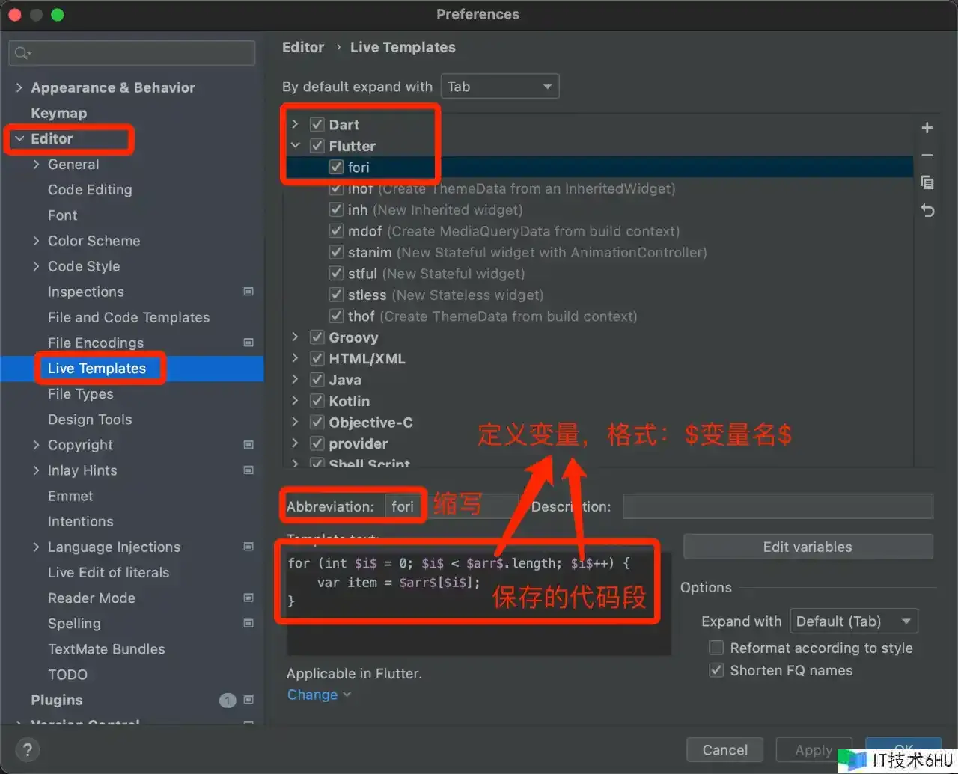958x774 pixels.
Task: Toggle the stless template checkbox
Action: pyautogui.click(x=337, y=295)
